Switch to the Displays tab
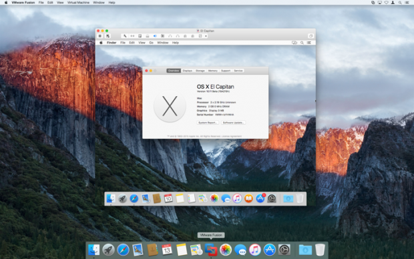The image size is (414, 259). [188, 71]
